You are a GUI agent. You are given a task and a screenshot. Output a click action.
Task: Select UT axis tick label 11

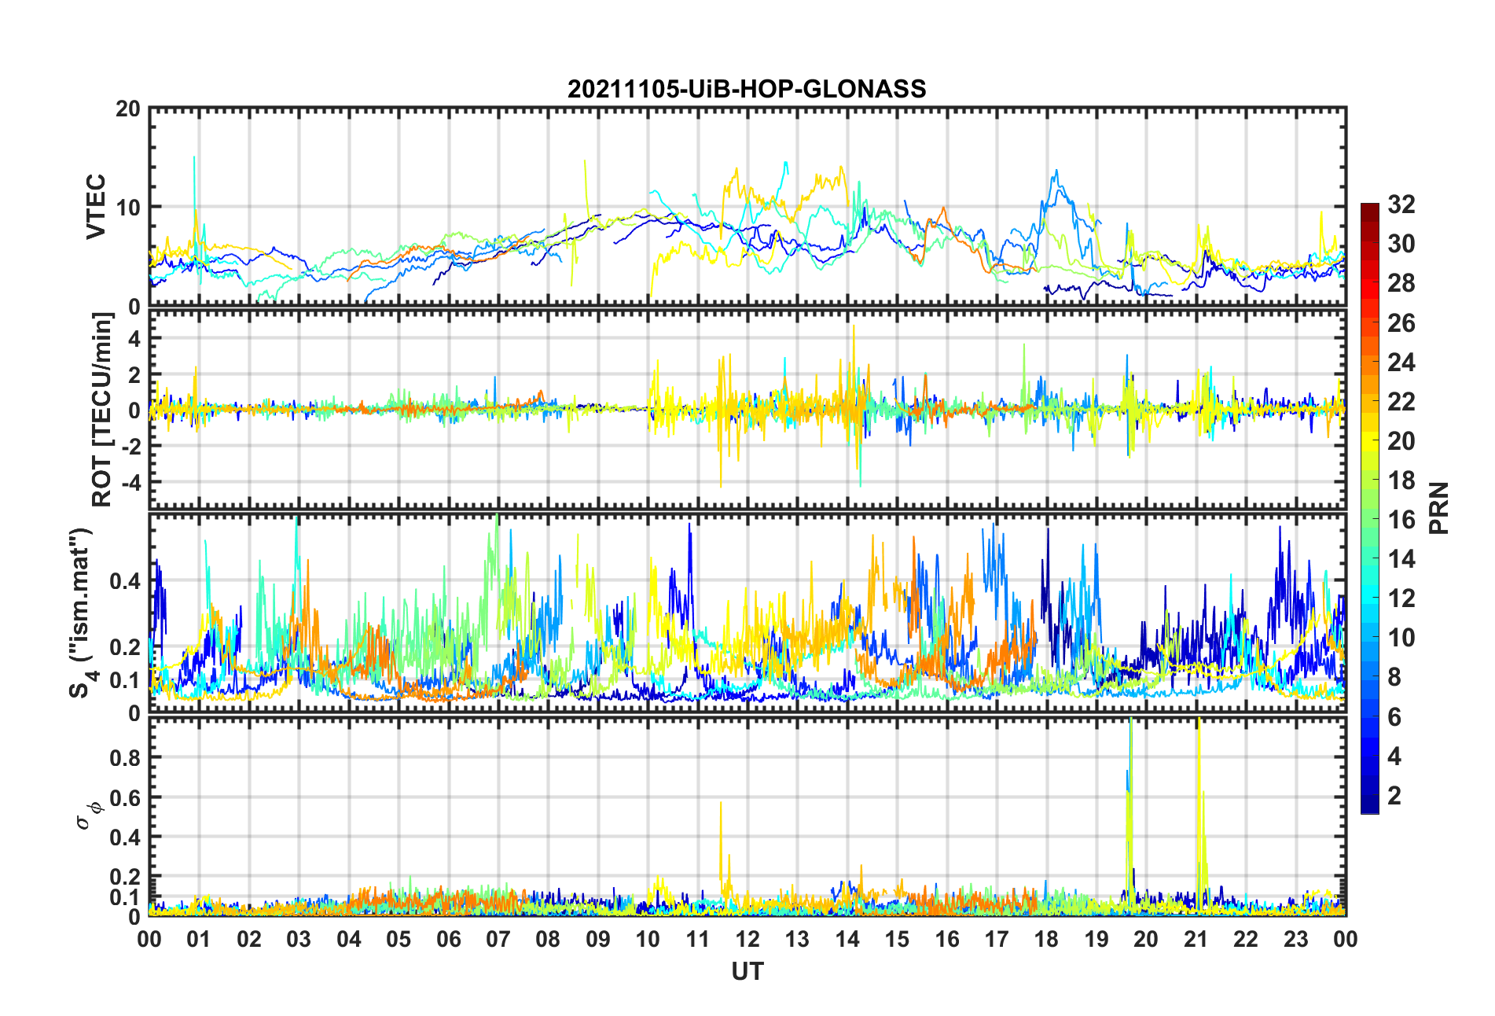698,939
